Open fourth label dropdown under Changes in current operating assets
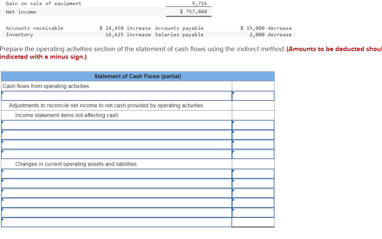The height and width of the screenshot is (239, 382). coord(117,203)
